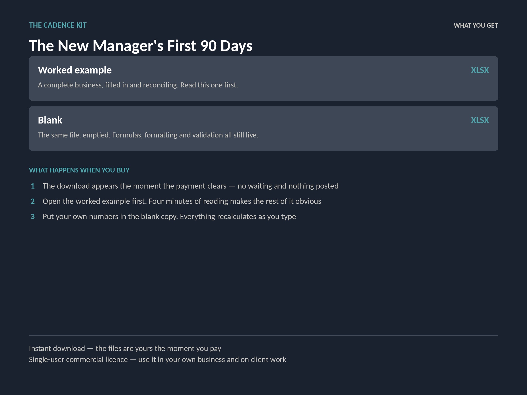Click the Blank heading
The height and width of the screenshot is (395, 527).
[x=50, y=120]
